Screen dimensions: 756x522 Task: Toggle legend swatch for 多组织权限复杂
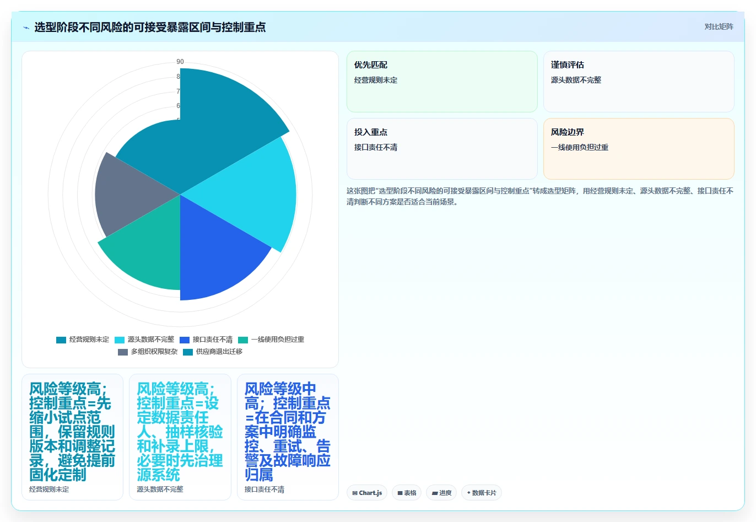pyautogui.click(x=123, y=352)
